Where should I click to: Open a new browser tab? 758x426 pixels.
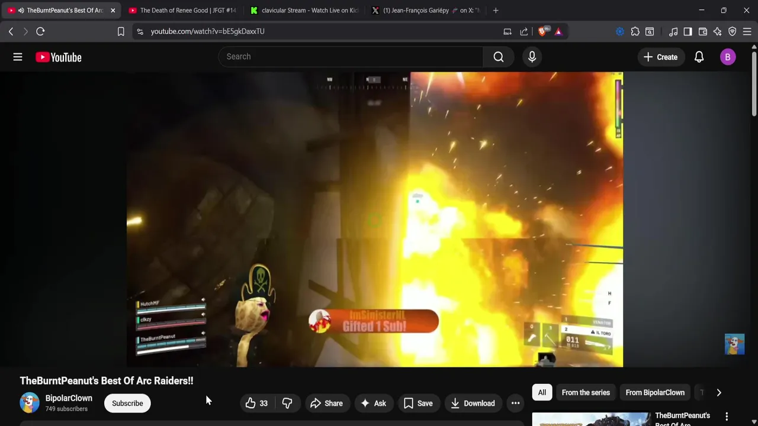[x=496, y=10]
